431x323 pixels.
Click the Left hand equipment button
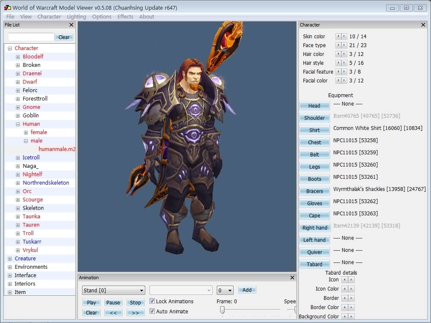coord(314,240)
